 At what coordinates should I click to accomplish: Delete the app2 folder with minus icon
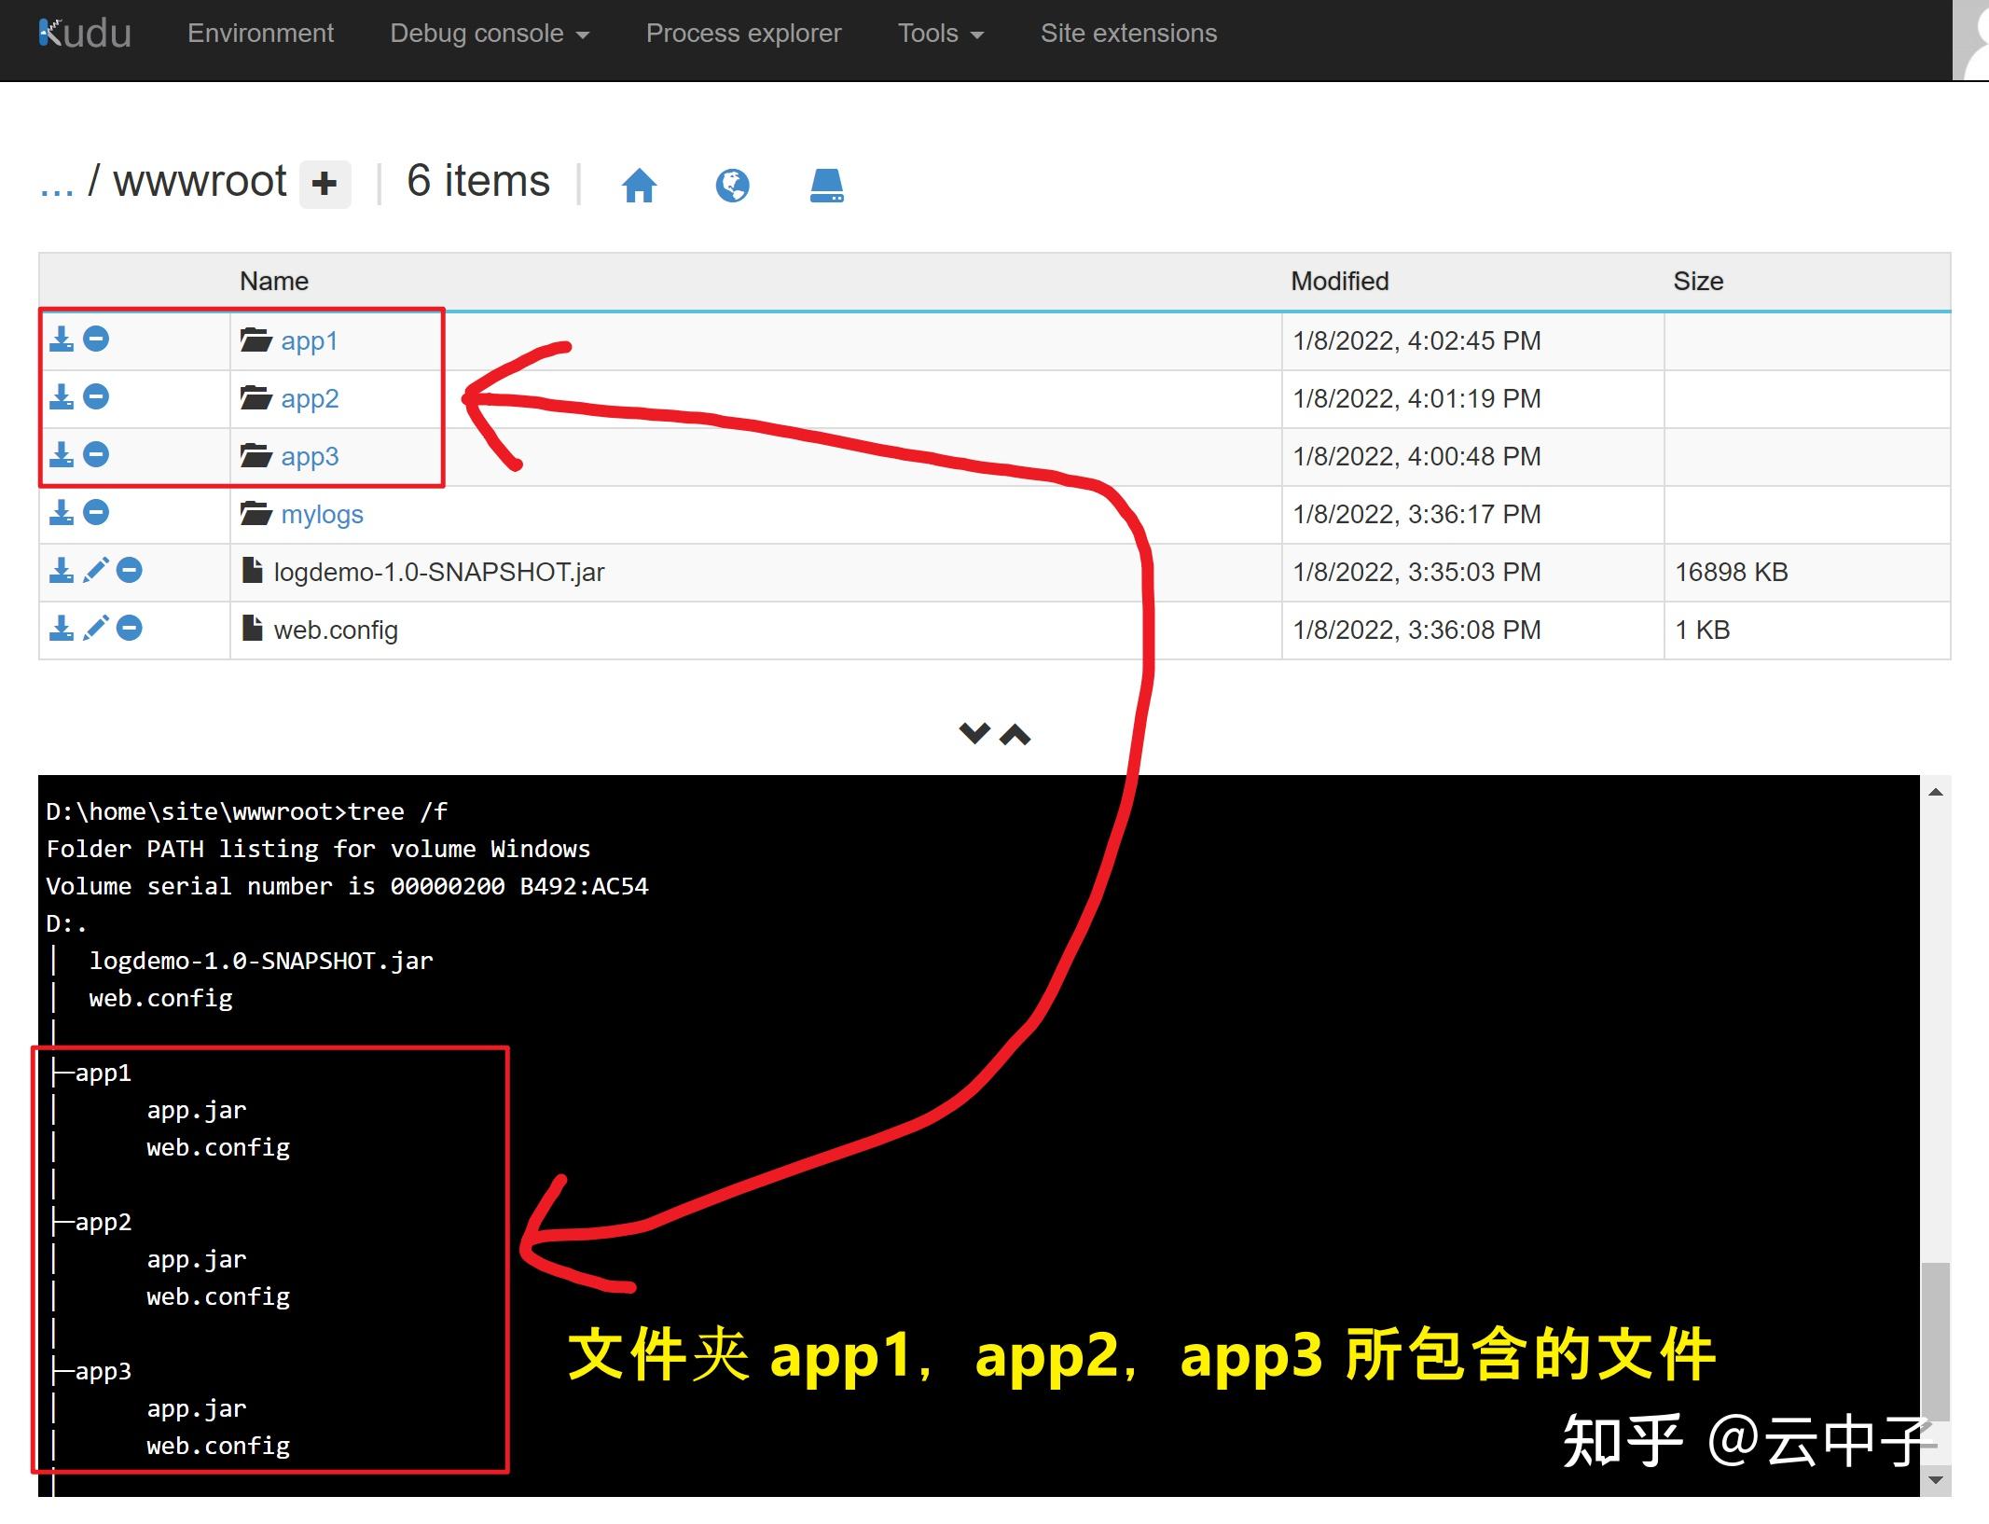click(96, 398)
